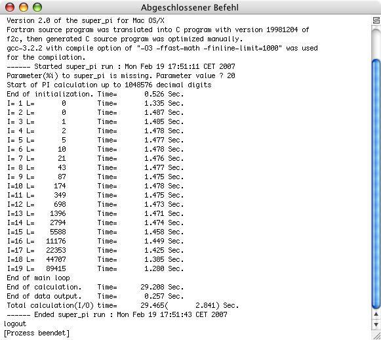Click the 'Parameter value ? 20' text
The image size is (381, 340).
[x=195, y=75]
